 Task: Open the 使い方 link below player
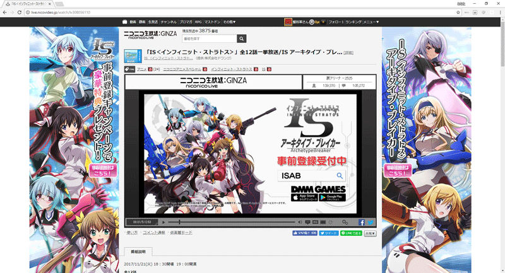132,233
